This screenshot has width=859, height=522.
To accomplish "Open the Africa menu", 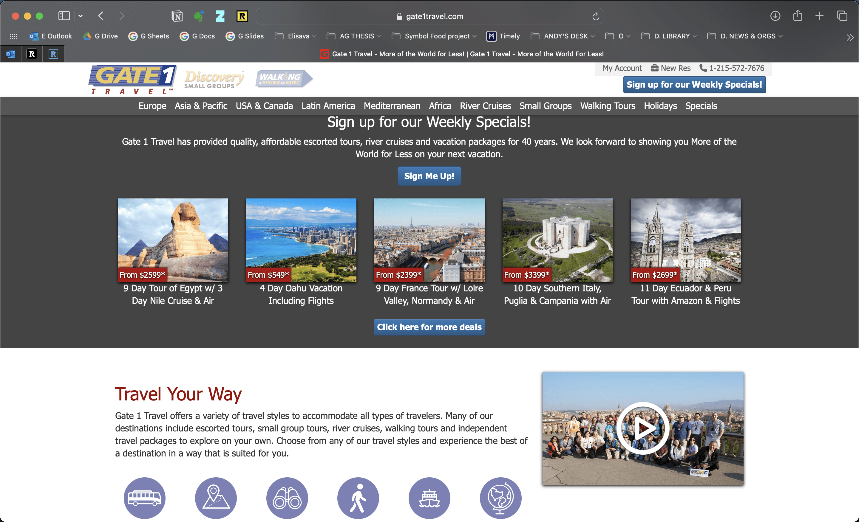I will pyautogui.click(x=440, y=106).
